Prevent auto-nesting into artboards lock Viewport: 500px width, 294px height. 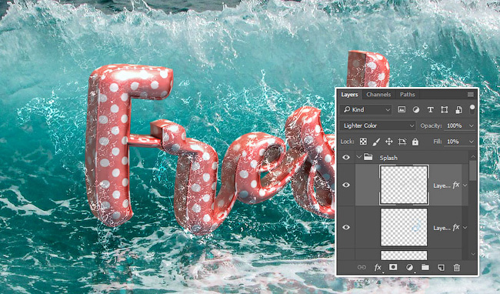coord(402,142)
